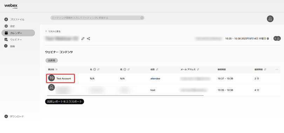Click the Webex logo
284x133 pixels.
point(11,6)
